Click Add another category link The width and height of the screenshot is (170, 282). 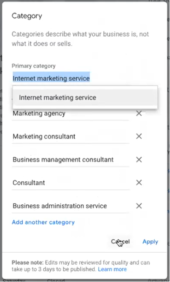click(43, 222)
